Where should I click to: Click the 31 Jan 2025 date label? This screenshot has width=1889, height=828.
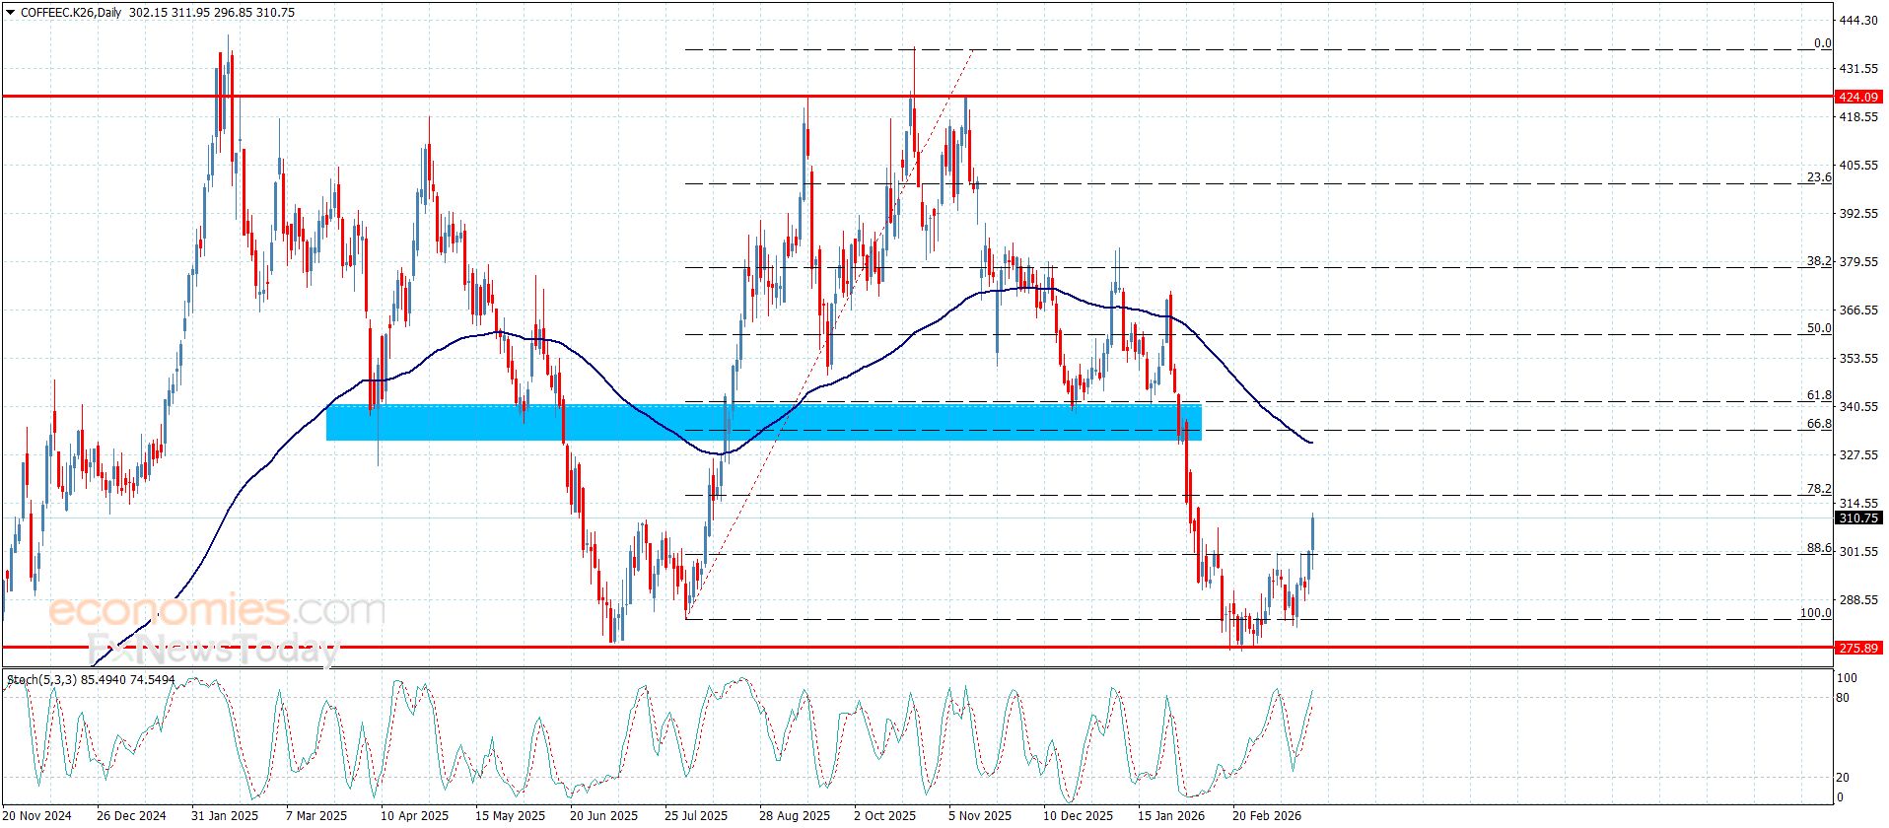[x=225, y=816]
